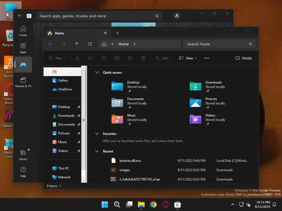Open the Videos folder in Quick access
The height and width of the screenshot is (211, 282).
click(x=207, y=119)
